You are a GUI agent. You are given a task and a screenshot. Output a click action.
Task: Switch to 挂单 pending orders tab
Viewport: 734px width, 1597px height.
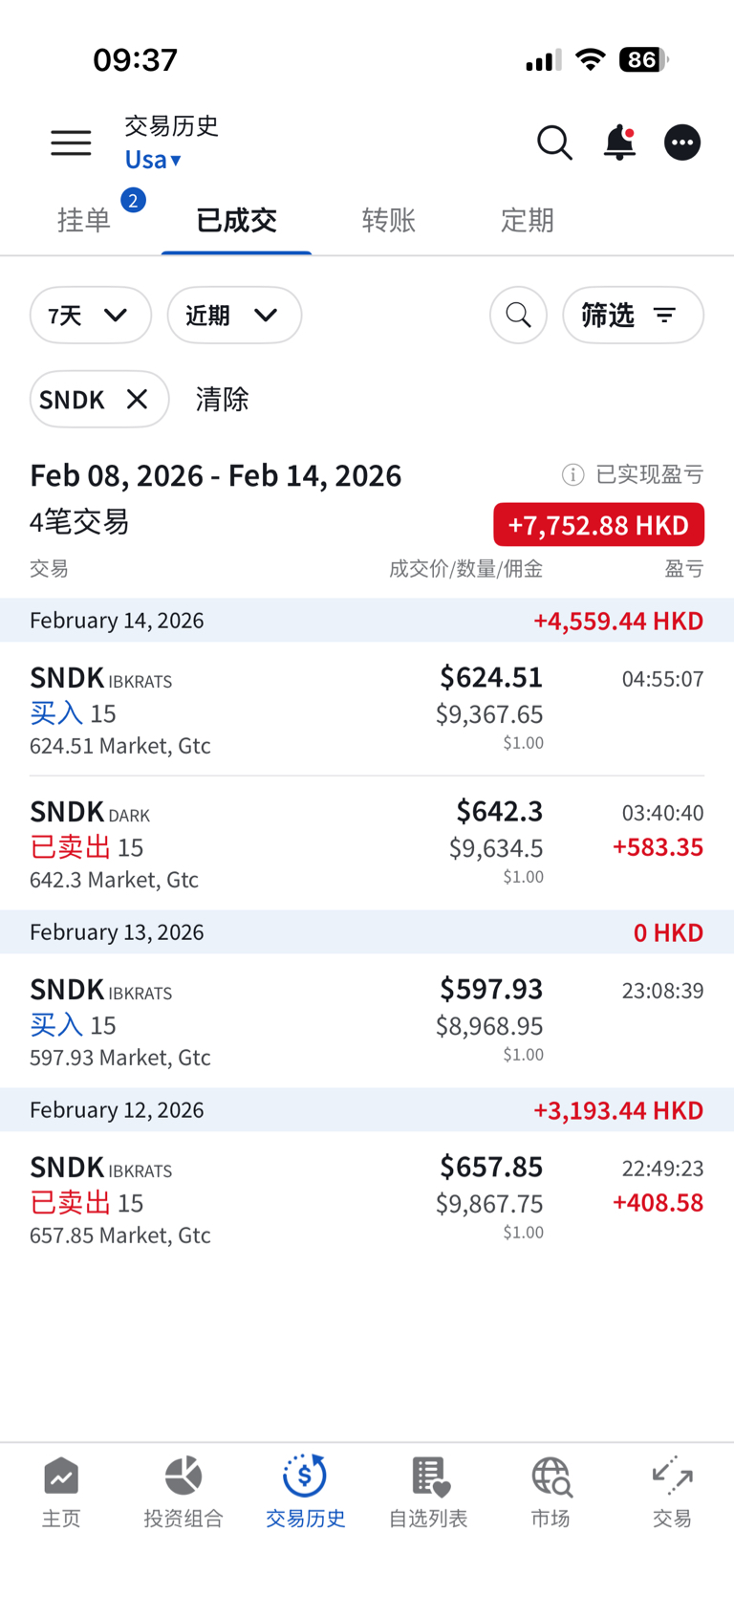[84, 221]
